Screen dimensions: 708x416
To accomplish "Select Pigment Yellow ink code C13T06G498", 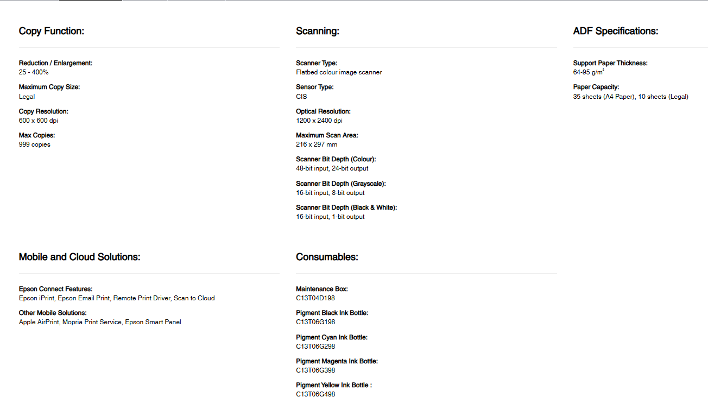I will 315,394.
